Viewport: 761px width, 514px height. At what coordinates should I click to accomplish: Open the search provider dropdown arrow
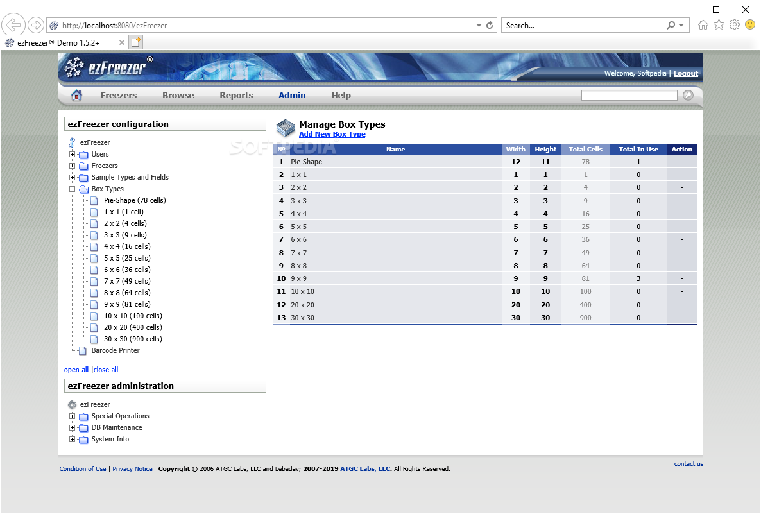[x=681, y=25]
